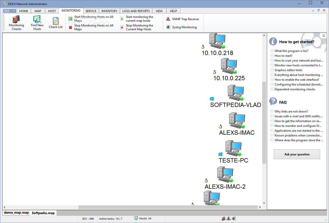Open 'How to enable the web interface?' link
The height and width of the screenshot is (223, 329).
pyautogui.click(x=297, y=79)
